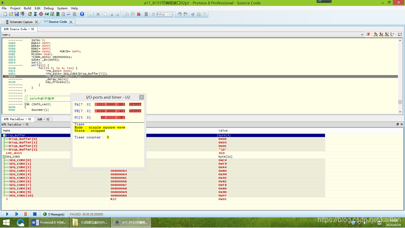Open Gerber Viewer icon in main toolbar
Image resolution: width=405 pixels, height=228 pixels.
52,14
